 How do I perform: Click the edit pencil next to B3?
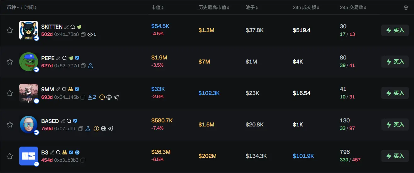point(52,153)
